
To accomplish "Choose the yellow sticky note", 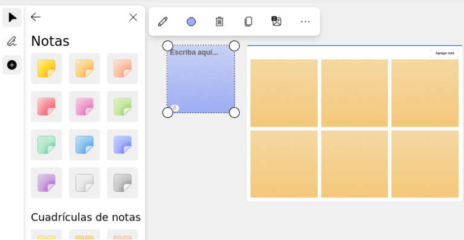I will coord(47,68).
